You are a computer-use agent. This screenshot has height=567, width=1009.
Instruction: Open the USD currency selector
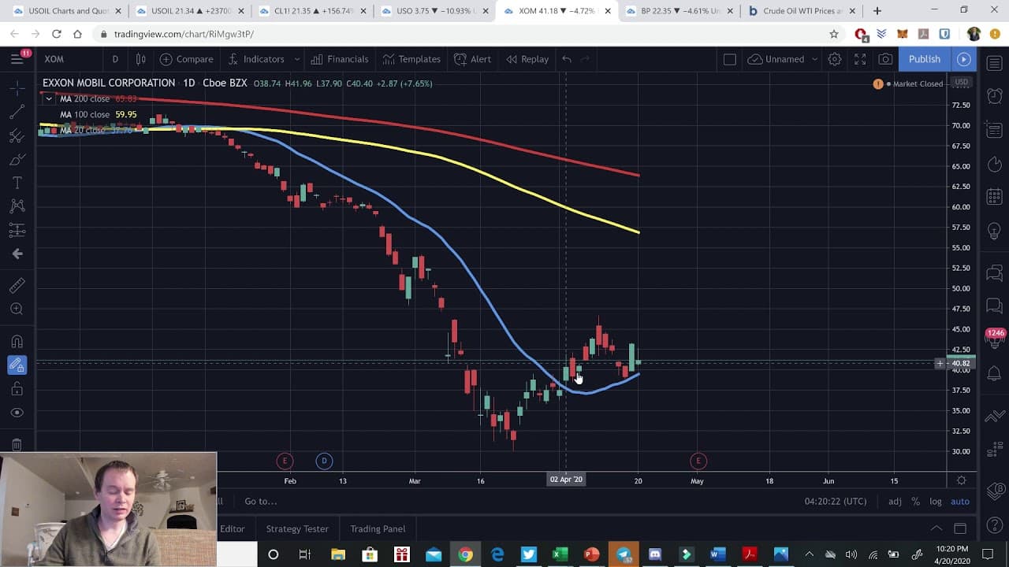click(962, 83)
